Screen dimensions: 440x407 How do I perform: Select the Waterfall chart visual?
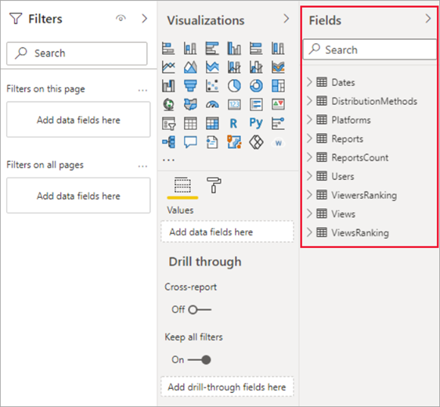point(168,86)
